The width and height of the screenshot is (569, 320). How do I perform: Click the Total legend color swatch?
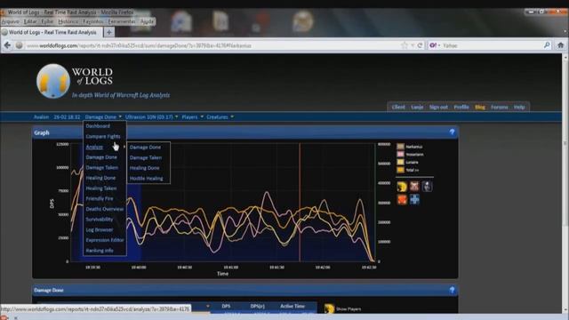(x=400, y=170)
